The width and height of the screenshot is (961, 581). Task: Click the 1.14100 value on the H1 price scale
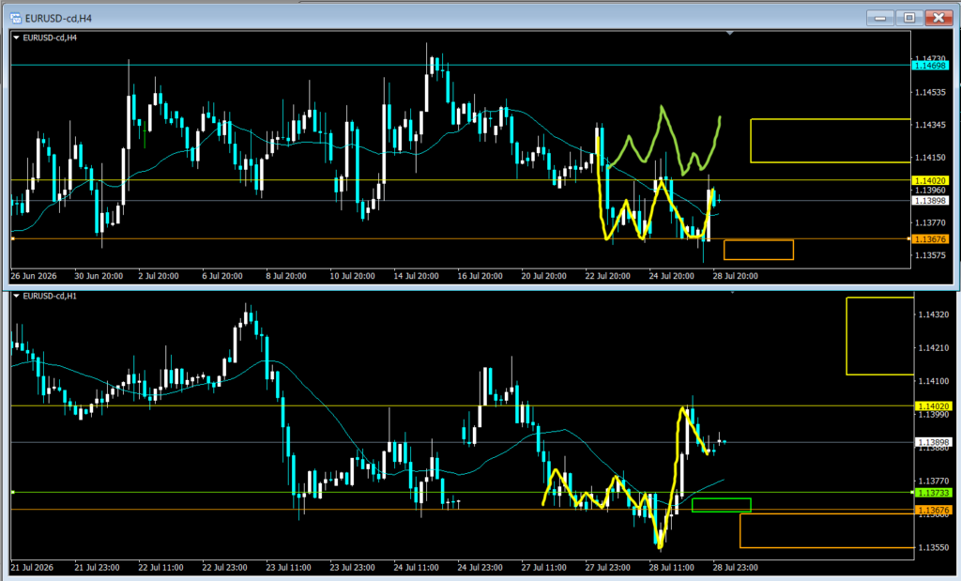[x=934, y=381]
